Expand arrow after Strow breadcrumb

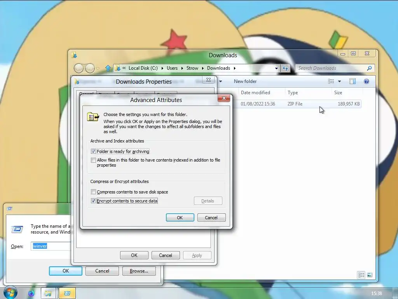(202, 68)
